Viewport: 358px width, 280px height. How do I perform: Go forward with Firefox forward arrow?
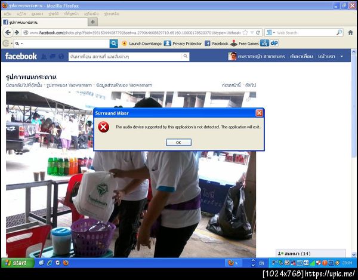[17, 33]
